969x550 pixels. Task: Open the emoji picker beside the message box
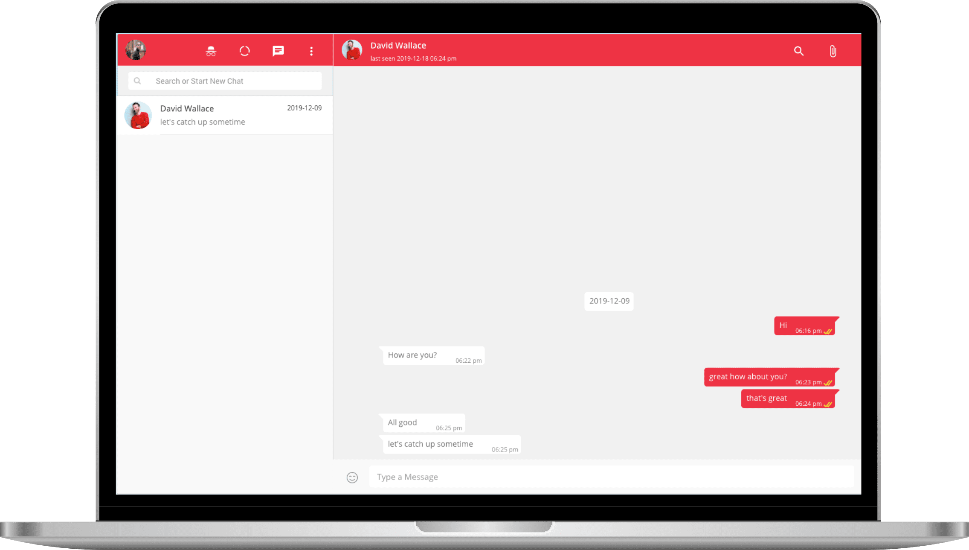352,477
